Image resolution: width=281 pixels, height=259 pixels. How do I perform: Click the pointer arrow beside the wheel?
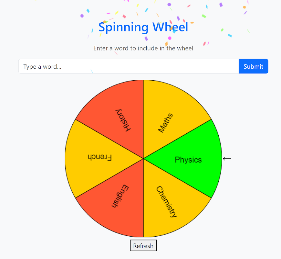[x=227, y=159]
